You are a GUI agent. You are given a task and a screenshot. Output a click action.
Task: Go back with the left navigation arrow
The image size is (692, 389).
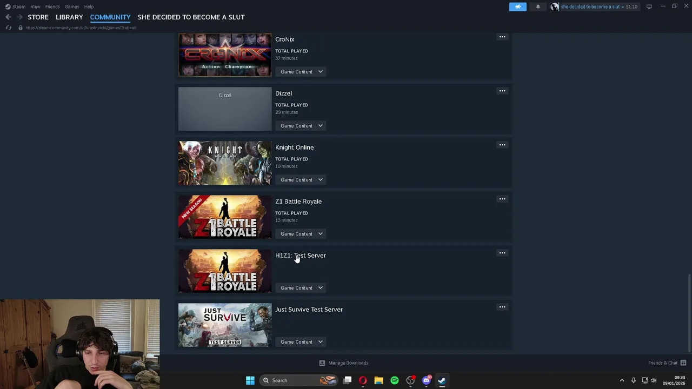8,17
